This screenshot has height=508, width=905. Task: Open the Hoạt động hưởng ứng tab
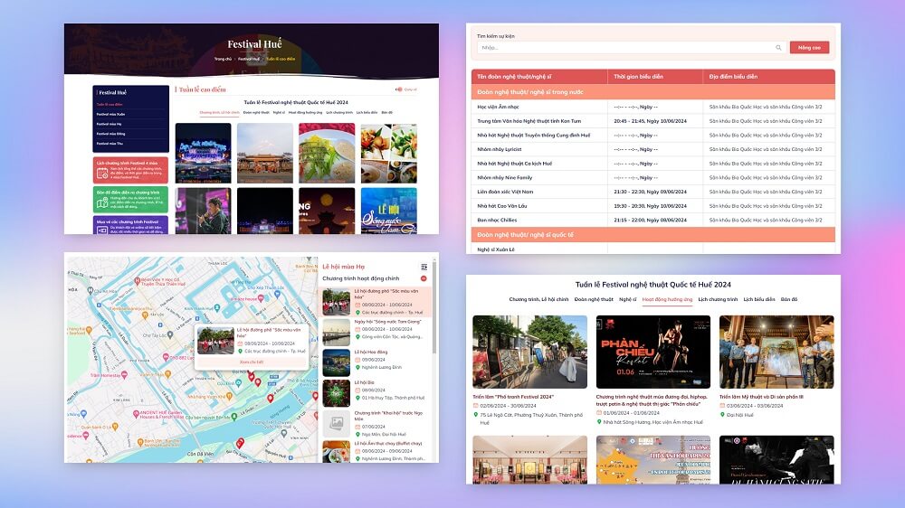coord(667,299)
